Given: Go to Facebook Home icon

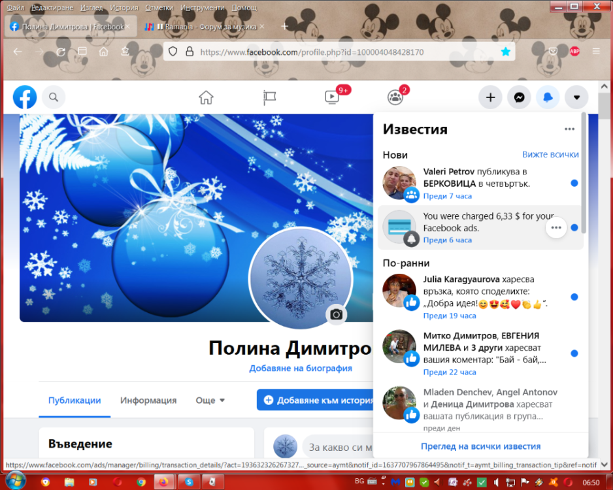Looking at the screenshot, I should [206, 97].
